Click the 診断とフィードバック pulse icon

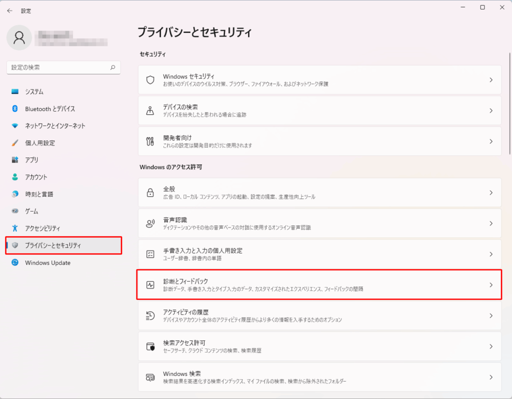click(x=150, y=285)
